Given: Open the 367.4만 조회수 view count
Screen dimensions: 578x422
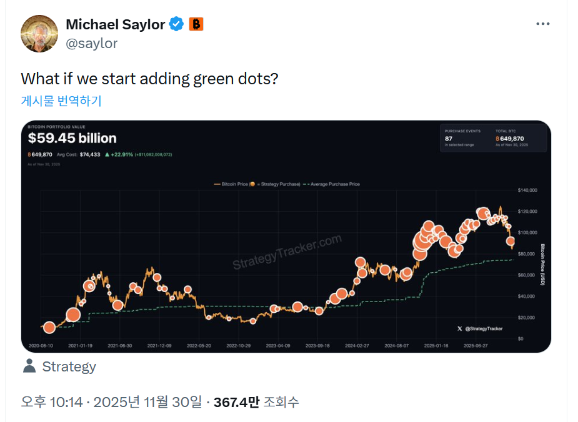Looking at the screenshot, I should [x=256, y=402].
